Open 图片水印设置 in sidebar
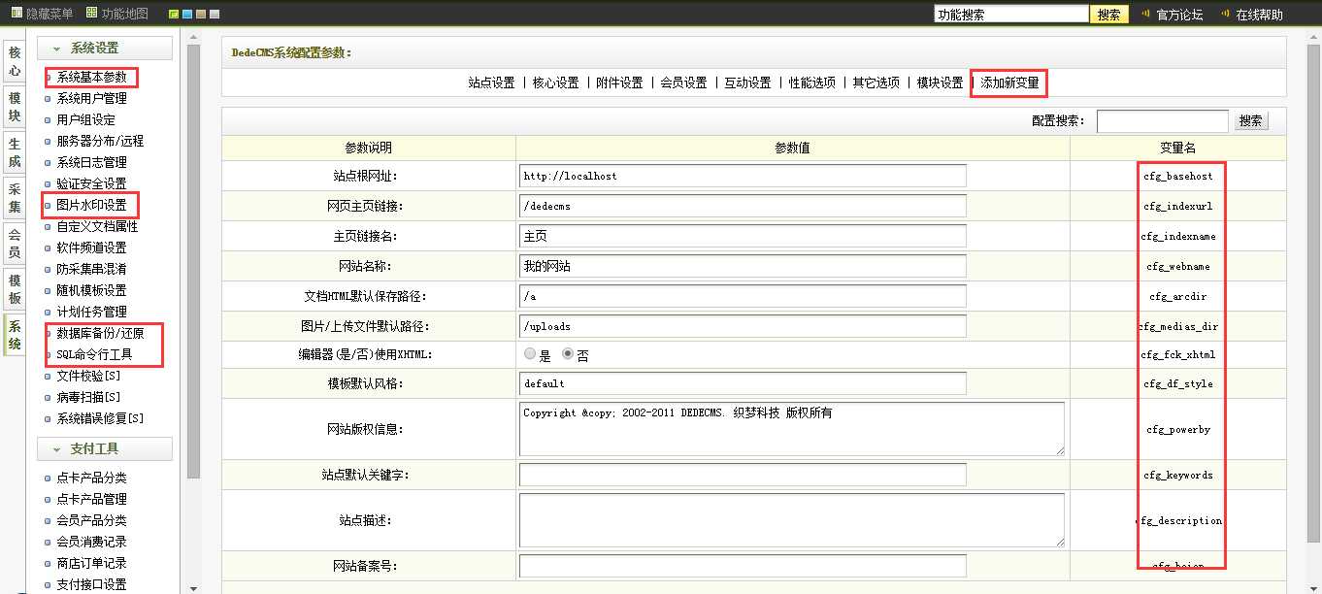 91,205
